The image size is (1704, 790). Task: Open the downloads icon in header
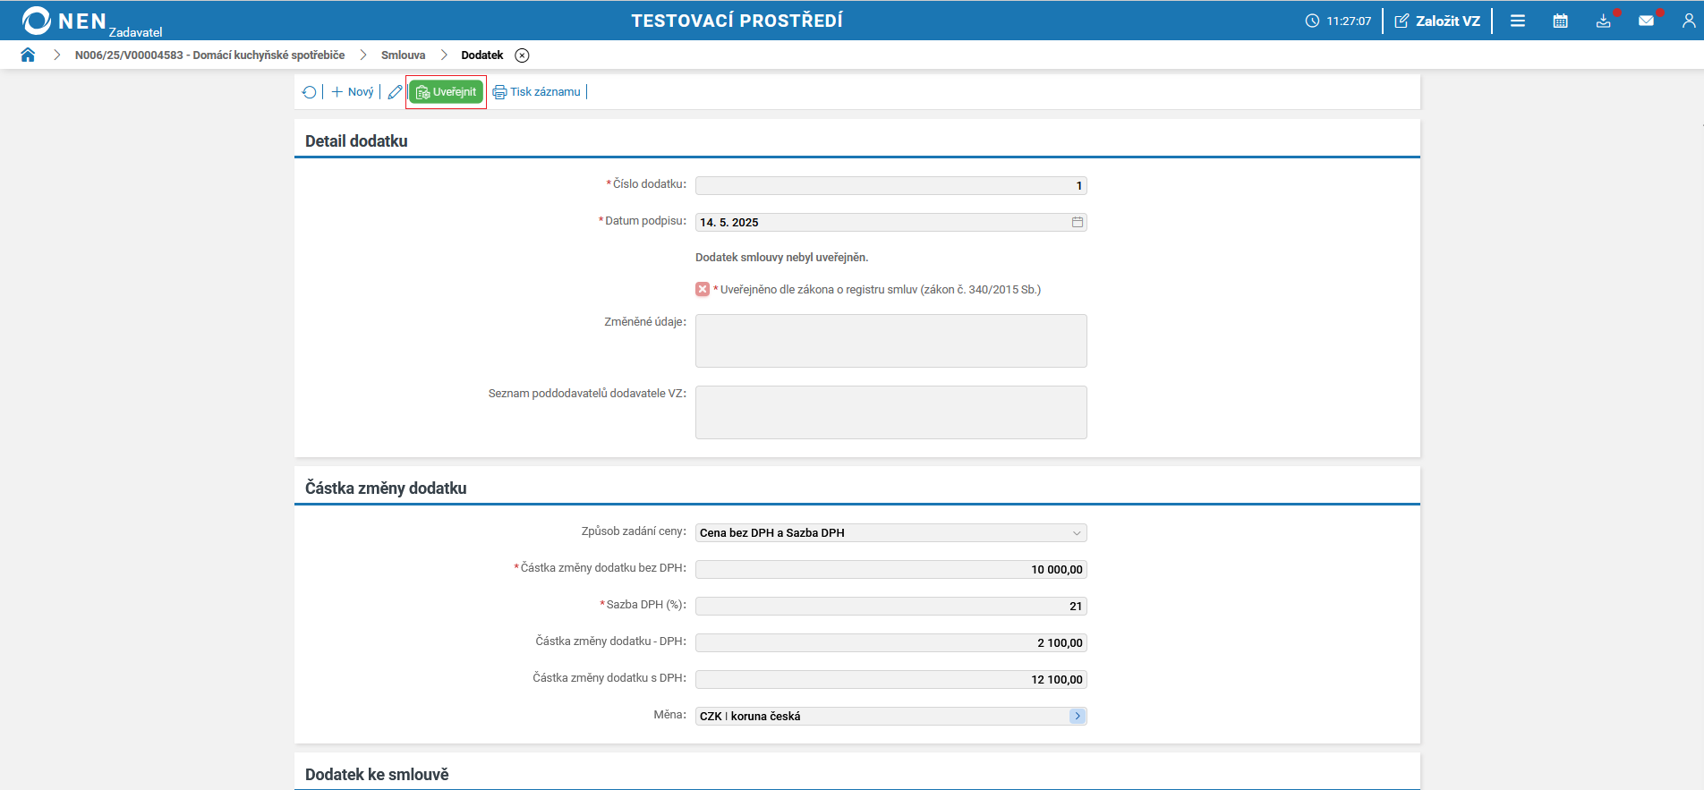[x=1603, y=21]
